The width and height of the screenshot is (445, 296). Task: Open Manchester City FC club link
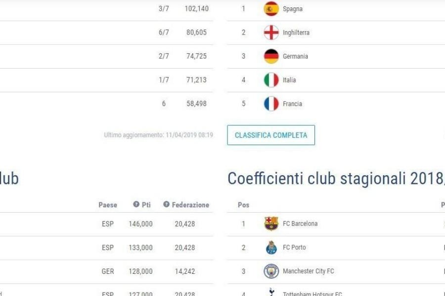tap(308, 271)
